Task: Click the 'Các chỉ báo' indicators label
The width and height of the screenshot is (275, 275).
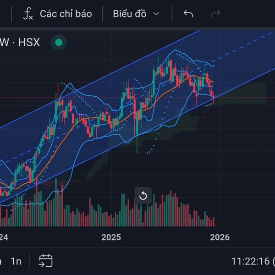Action: (x=66, y=14)
